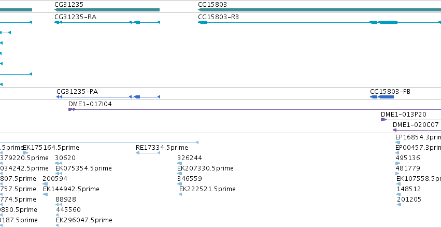Open the CG15803-RB transcript label
This screenshot has height=228, width=441.
coord(219,17)
